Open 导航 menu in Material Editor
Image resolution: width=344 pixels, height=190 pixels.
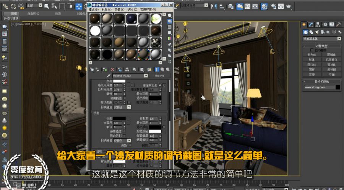tap(119, 10)
